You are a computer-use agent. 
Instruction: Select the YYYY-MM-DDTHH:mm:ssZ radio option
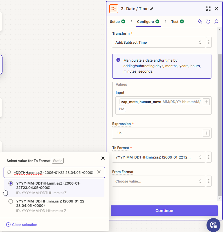pos(11,183)
